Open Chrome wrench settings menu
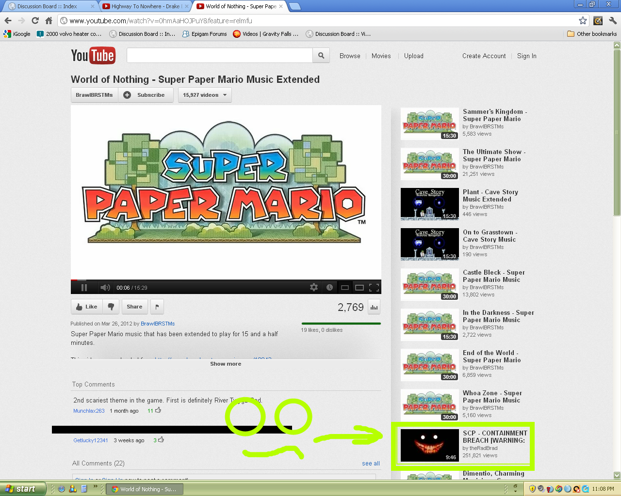The height and width of the screenshot is (496, 621). pos(613,20)
